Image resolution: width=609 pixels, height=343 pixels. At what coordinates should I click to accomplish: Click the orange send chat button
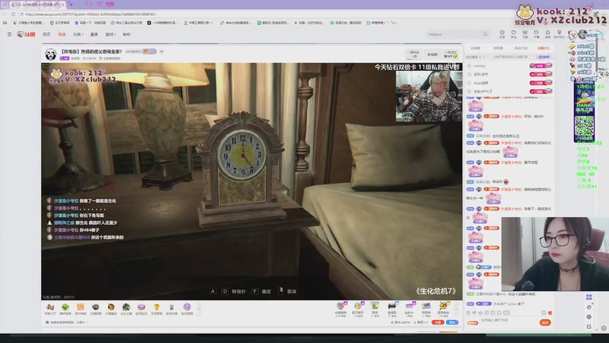544,322
